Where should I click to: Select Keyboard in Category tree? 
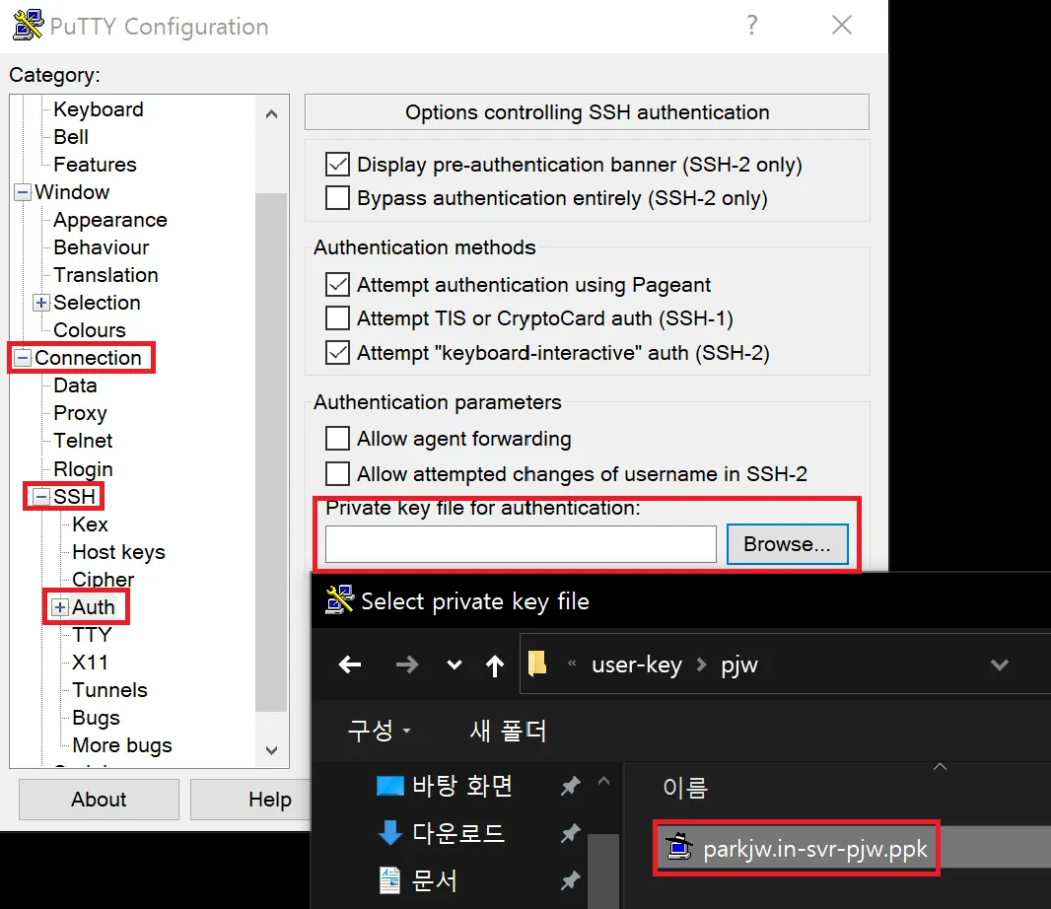click(99, 109)
